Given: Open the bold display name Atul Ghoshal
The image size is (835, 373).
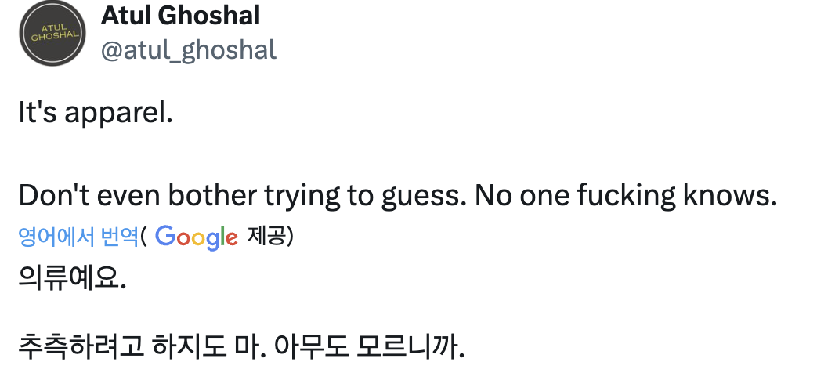Looking at the screenshot, I should [x=181, y=15].
